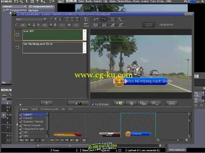The width and height of the screenshot is (205, 153).
Task: Click the timeline horizontal scrollbar handle
Action: click(x=70, y=145)
